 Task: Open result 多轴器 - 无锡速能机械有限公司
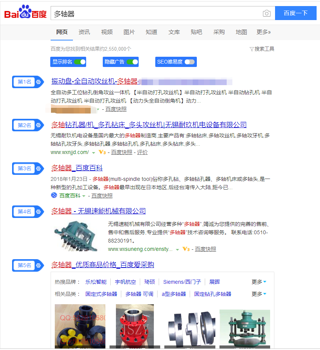(99, 211)
